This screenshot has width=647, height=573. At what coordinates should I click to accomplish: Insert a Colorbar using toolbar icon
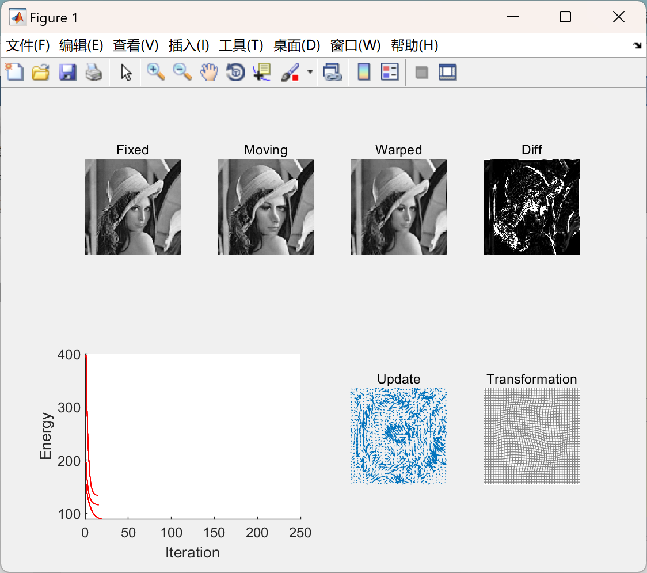(x=364, y=72)
